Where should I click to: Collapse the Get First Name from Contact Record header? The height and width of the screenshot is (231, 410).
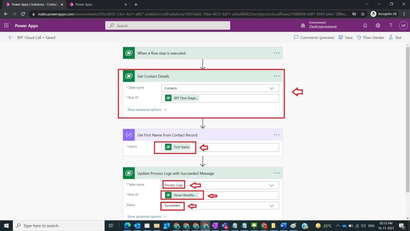200,135
